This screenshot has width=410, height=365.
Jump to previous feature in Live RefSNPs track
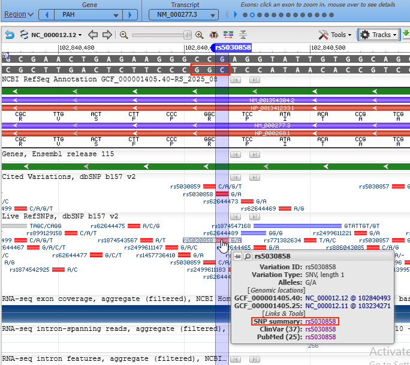236,217
